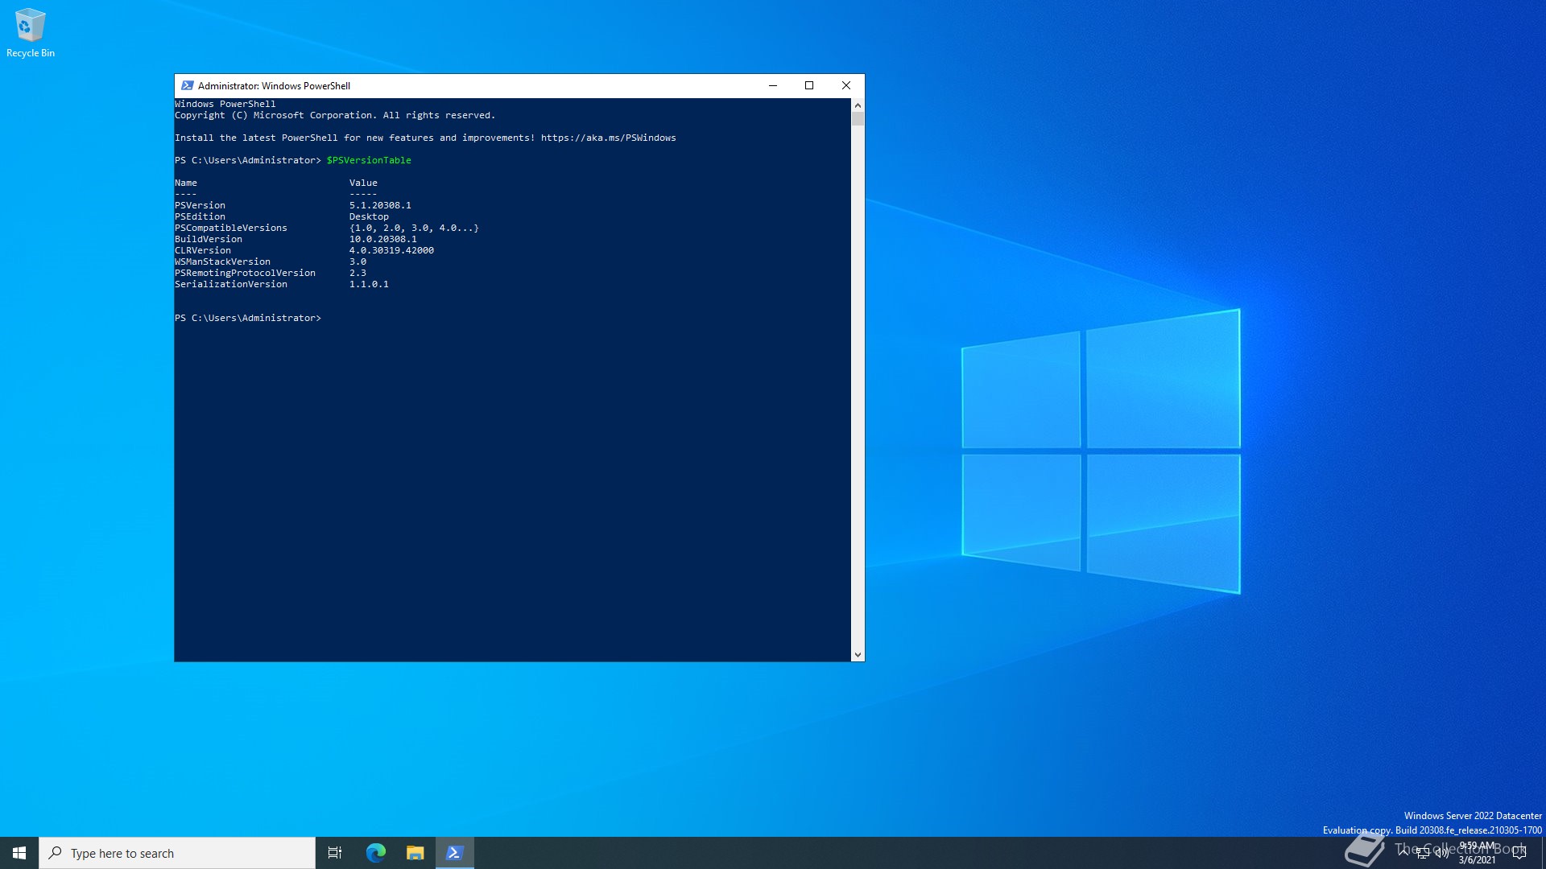Click the WSManStackVersion row name

coord(223,262)
